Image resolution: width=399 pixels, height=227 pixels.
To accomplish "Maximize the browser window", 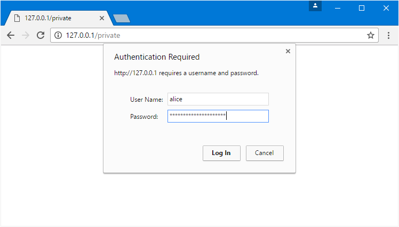I will tap(362, 8).
